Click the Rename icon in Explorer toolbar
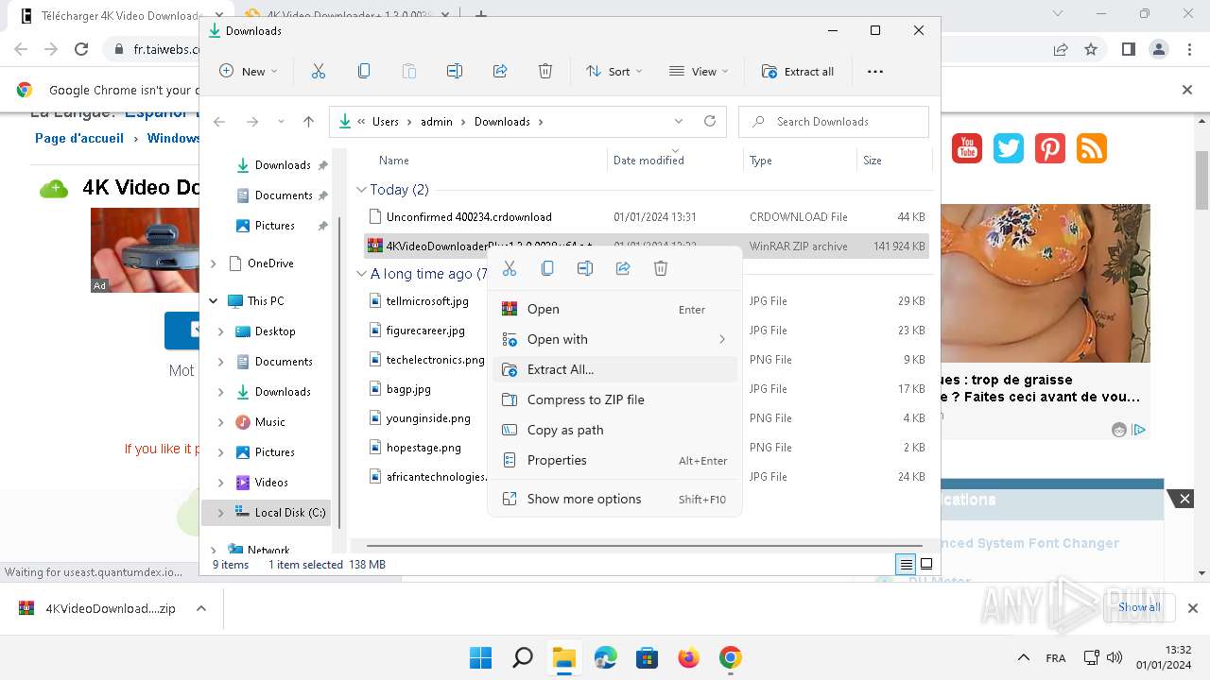 (x=455, y=71)
